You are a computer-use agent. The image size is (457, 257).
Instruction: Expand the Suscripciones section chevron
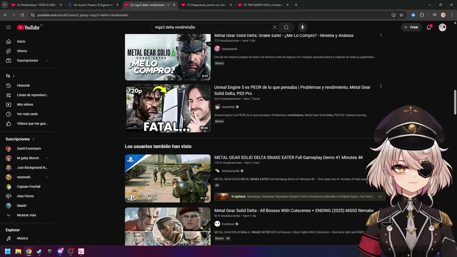(34, 139)
